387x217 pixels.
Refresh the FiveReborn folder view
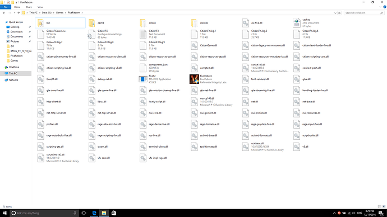[x=339, y=13]
